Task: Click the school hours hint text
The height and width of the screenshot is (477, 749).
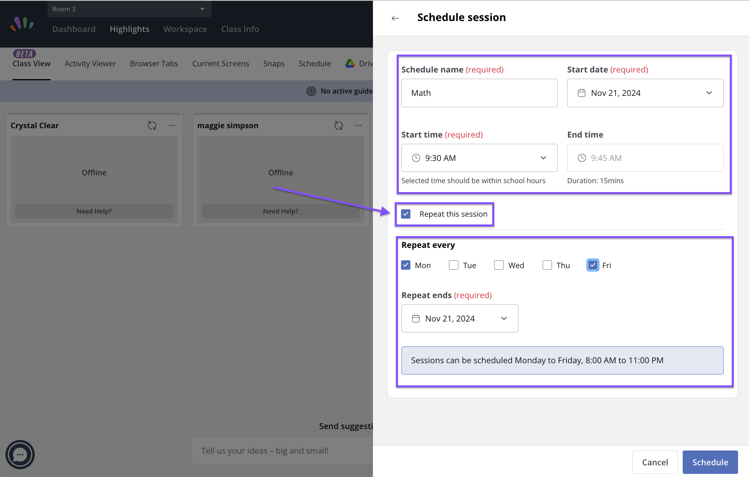Action: [x=473, y=181]
